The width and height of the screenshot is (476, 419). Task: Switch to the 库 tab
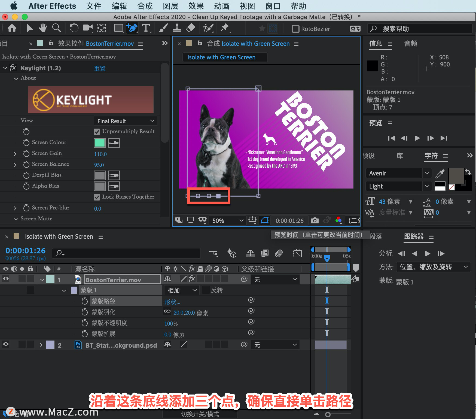click(x=399, y=156)
